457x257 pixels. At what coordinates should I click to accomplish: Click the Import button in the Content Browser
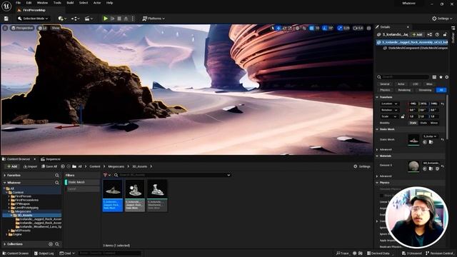pyautogui.click(x=30, y=166)
